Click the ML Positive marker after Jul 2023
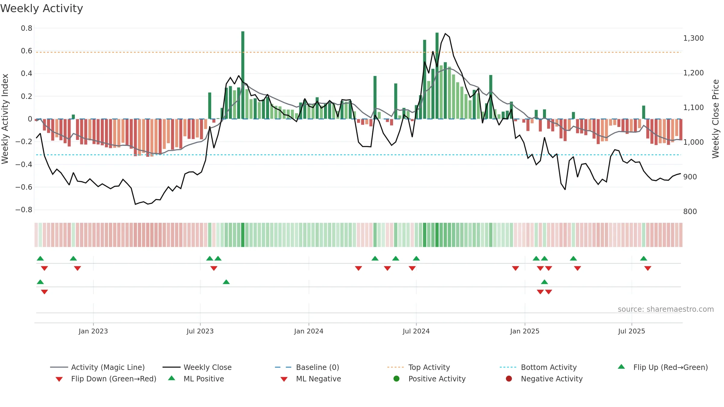Image resolution: width=724 pixels, height=407 pixels. click(226, 282)
